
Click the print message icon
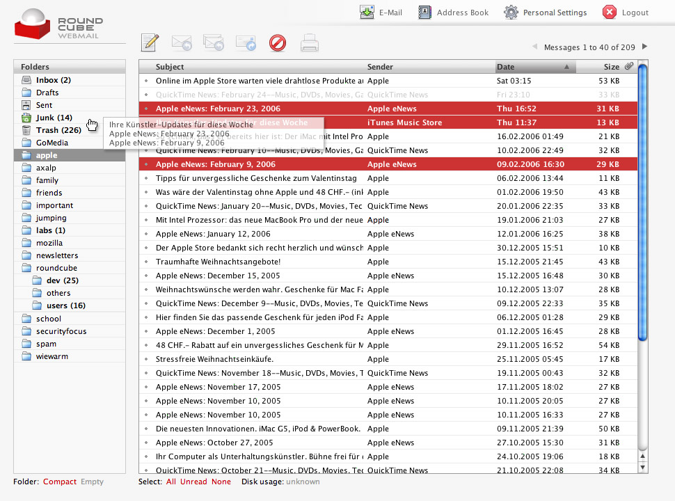(x=310, y=43)
